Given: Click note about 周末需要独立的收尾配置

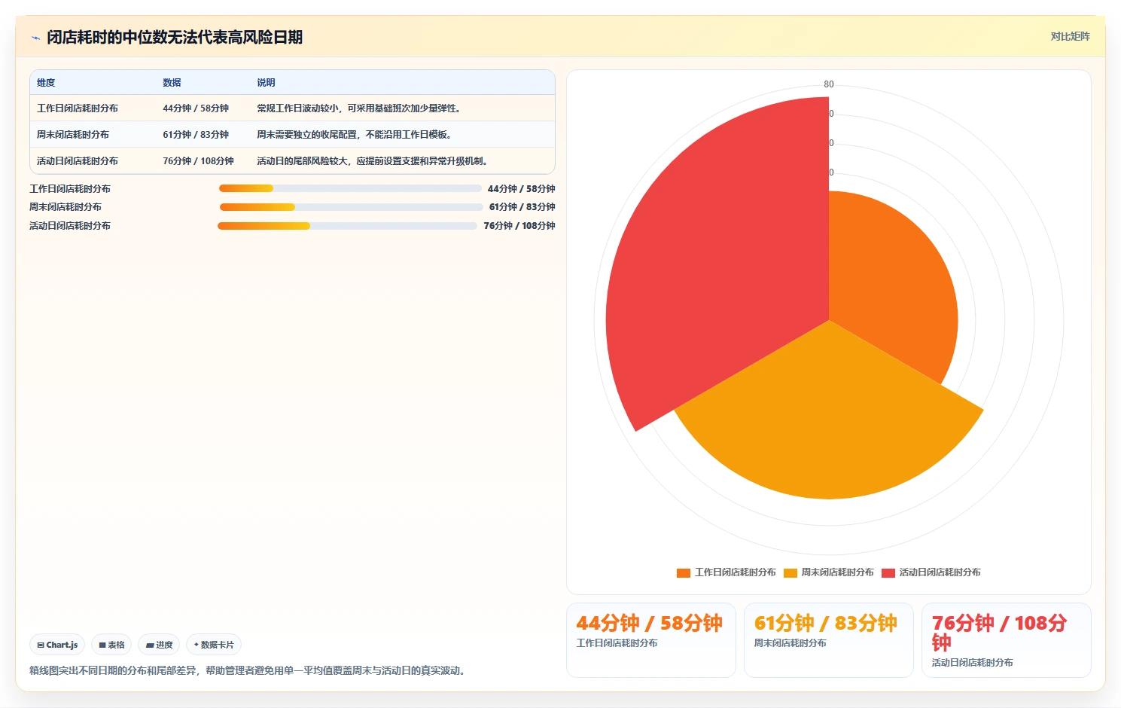Looking at the screenshot, I should 354,135.
